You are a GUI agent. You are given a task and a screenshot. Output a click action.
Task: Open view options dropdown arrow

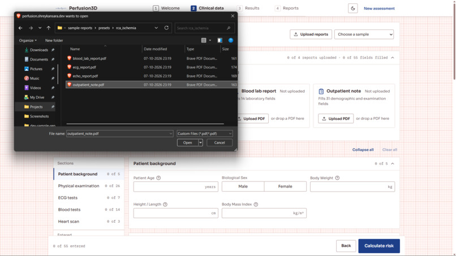[x=210, y=40]
